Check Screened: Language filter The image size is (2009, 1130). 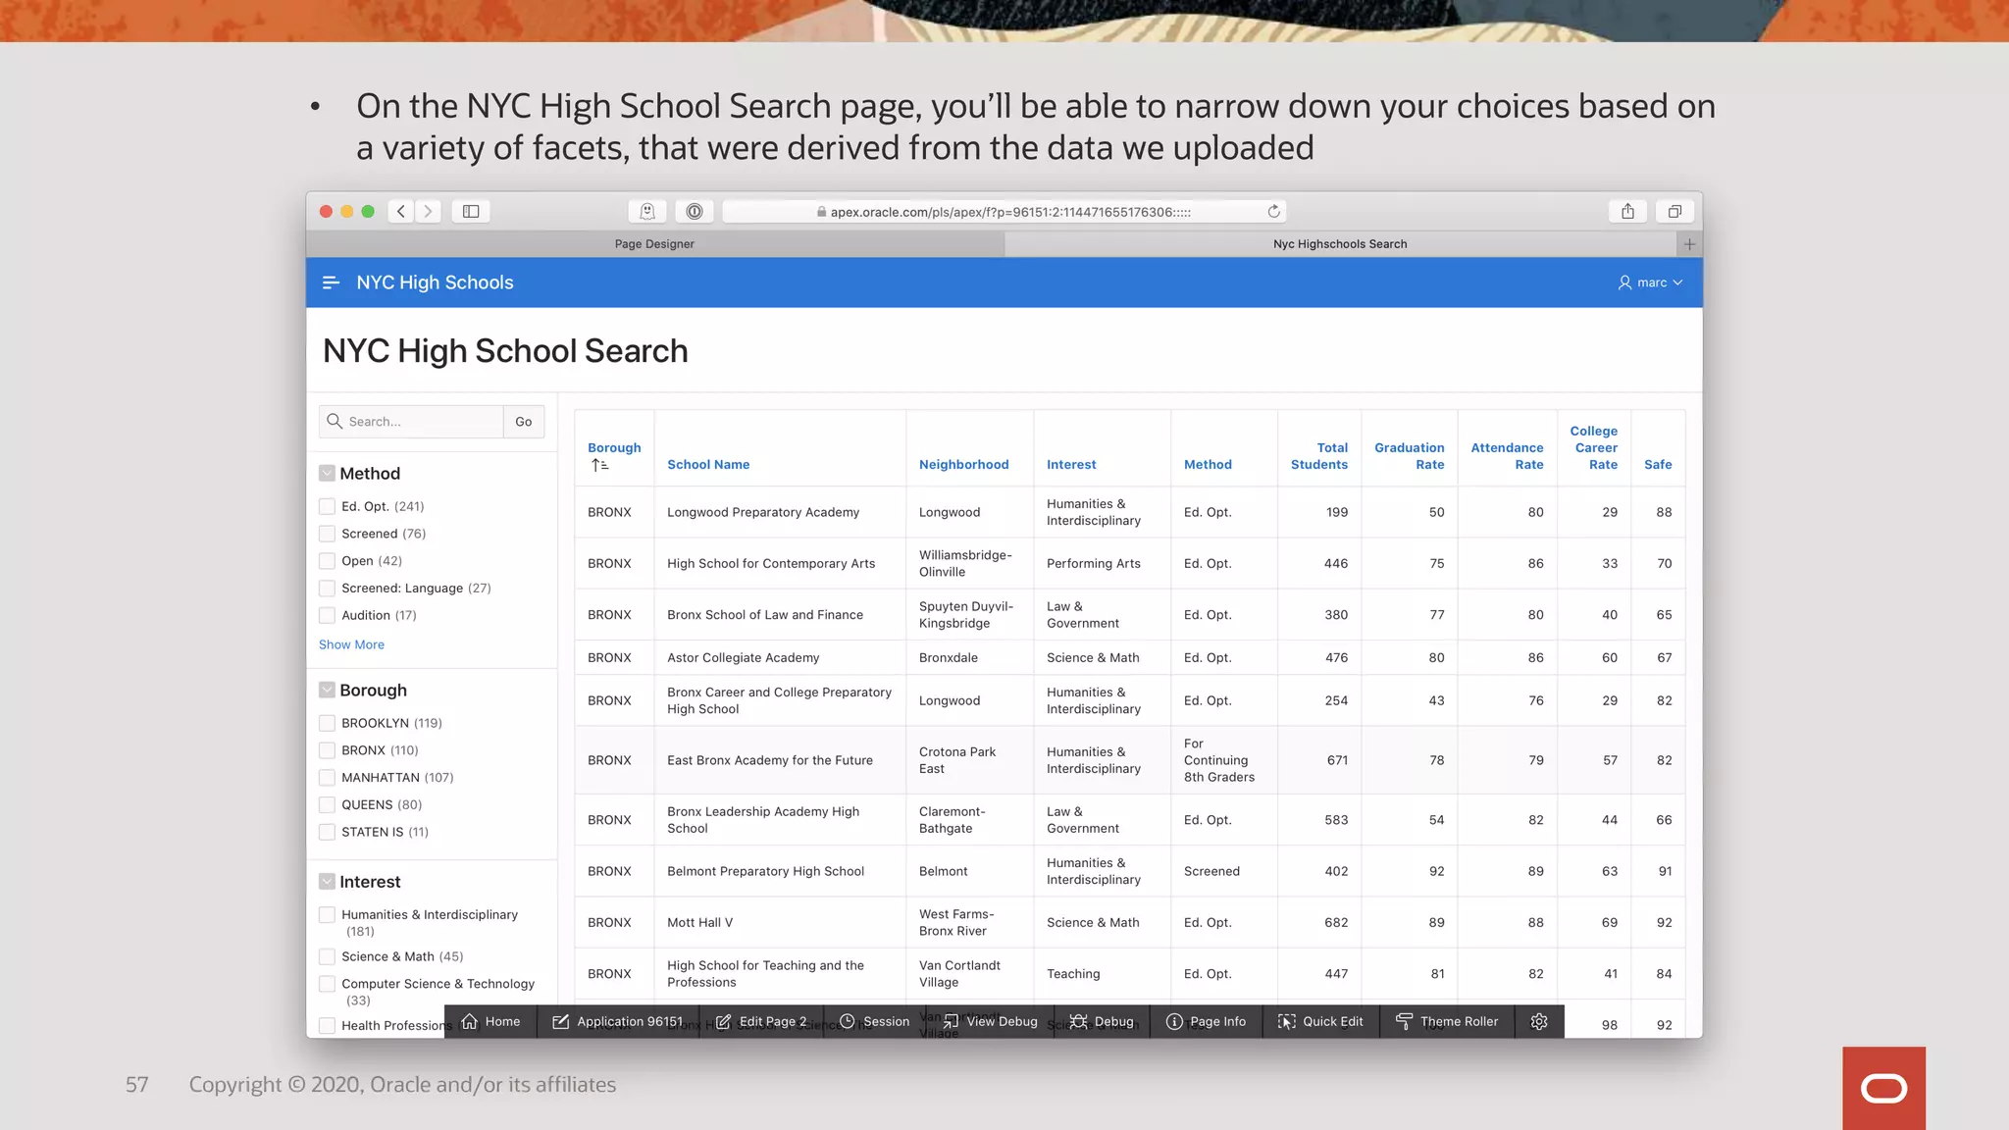[x=327, y=589]
